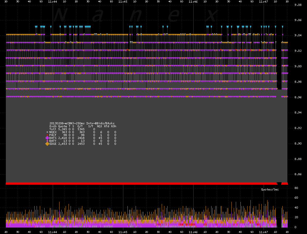The height and width of the screenshot is (234, 307).
Task: Click the 8.90 price axis label
Action: [298, 144]
